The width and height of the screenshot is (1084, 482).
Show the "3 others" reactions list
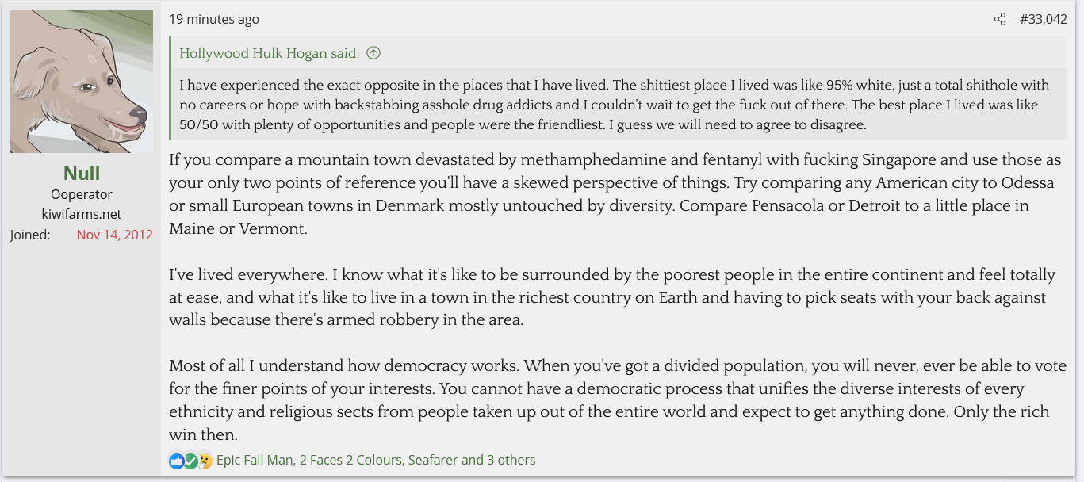pos(511,460)
